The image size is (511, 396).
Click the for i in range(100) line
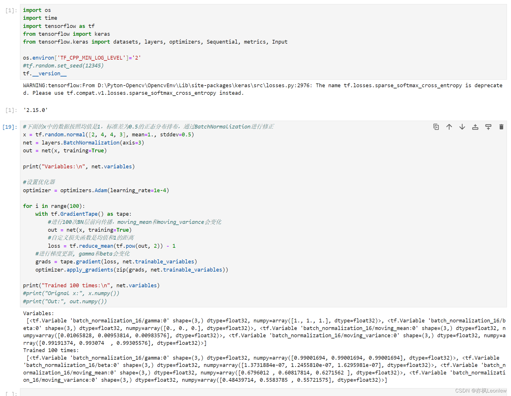coord(54,206)
